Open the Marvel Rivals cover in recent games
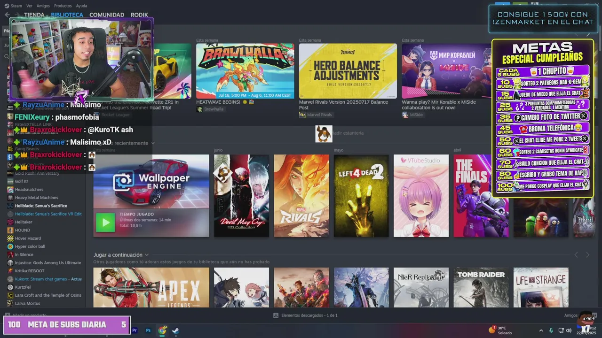Viewport: 602px width, 338px height. 301,196
